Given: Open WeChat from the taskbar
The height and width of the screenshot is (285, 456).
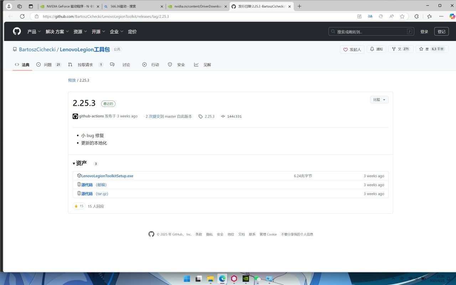Looking at the screenshot, I should tap(257, 279).
